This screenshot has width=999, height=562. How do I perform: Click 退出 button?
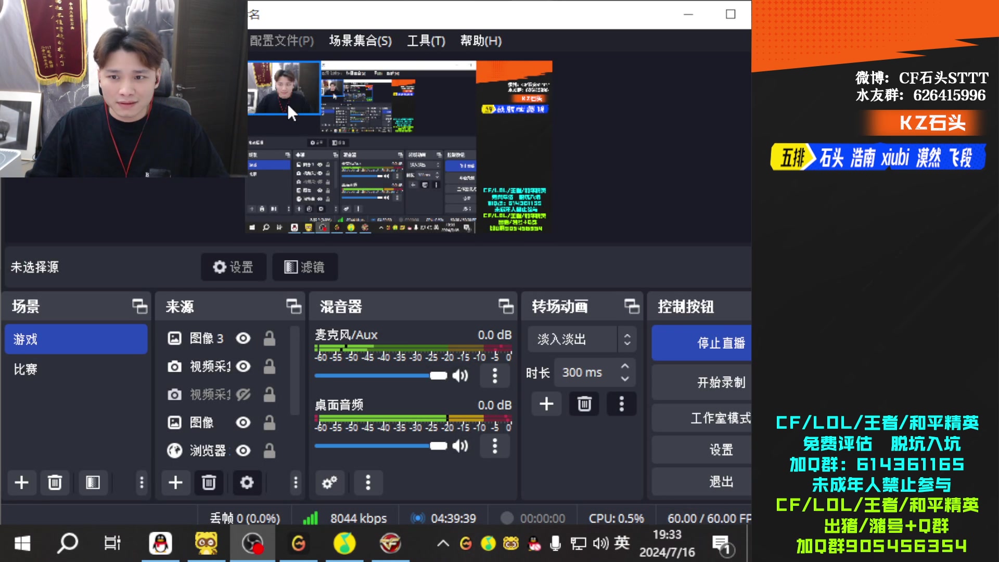tap(702, 482)
